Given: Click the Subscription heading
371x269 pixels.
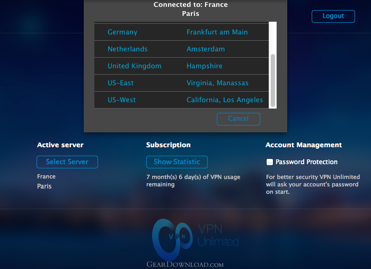Looking at the screenshot, I should [x=168, y=145].
